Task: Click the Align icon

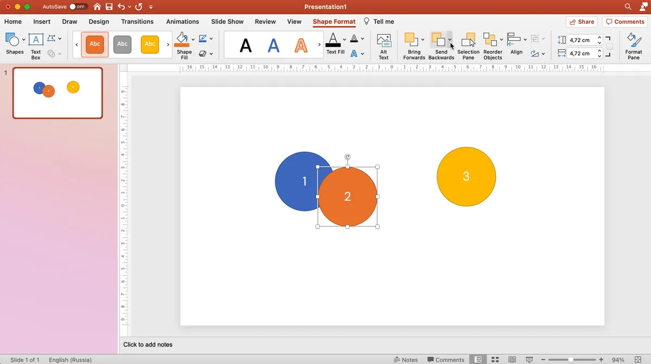Action: click(x=514, y=40)
